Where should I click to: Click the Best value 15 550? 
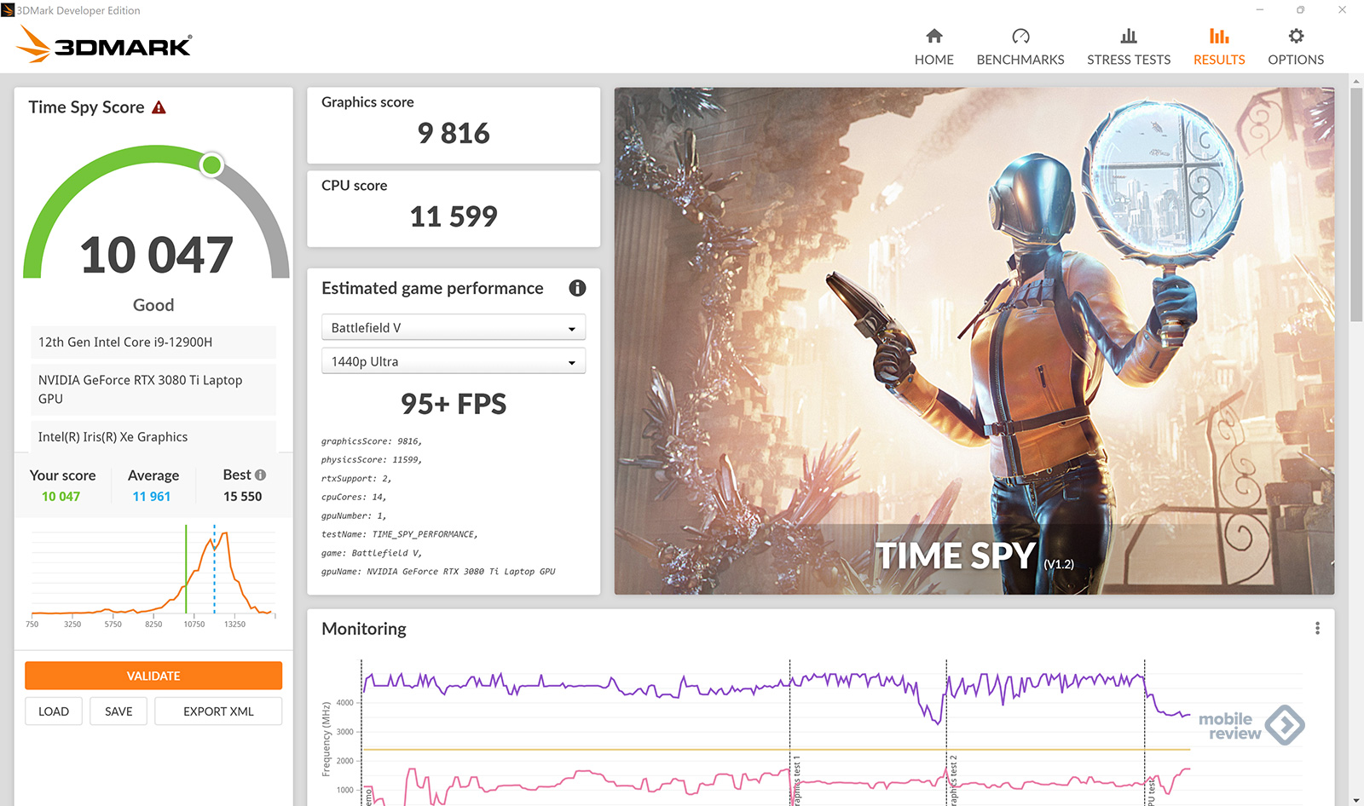[243, 497]
